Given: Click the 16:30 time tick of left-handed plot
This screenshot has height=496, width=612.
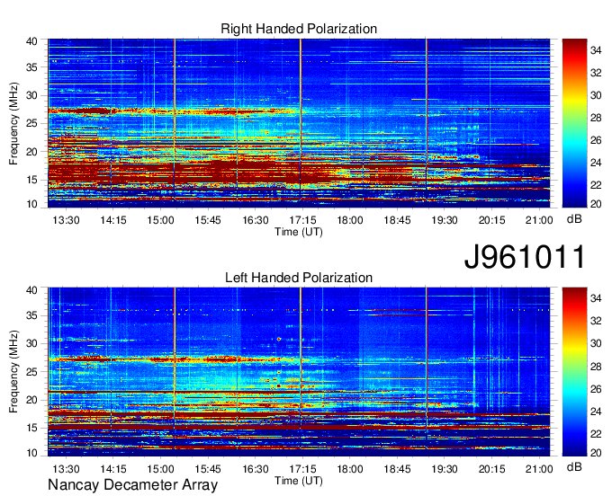Looking at the screenshot, I should point(256,469).
